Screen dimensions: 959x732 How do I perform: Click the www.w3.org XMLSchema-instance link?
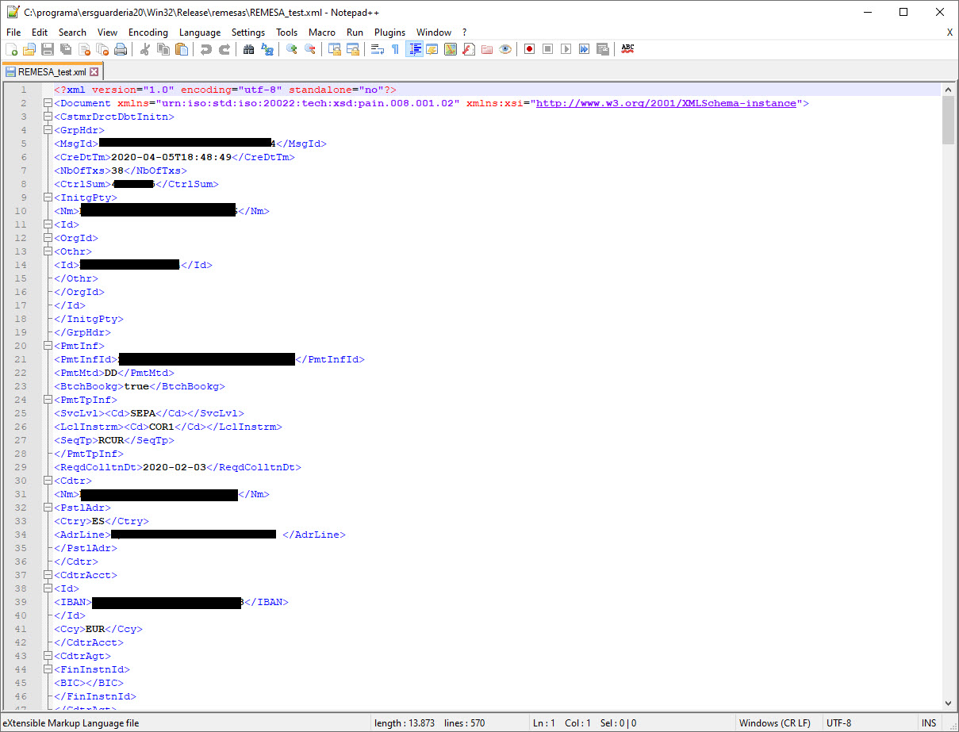click(x=666, y=103)
